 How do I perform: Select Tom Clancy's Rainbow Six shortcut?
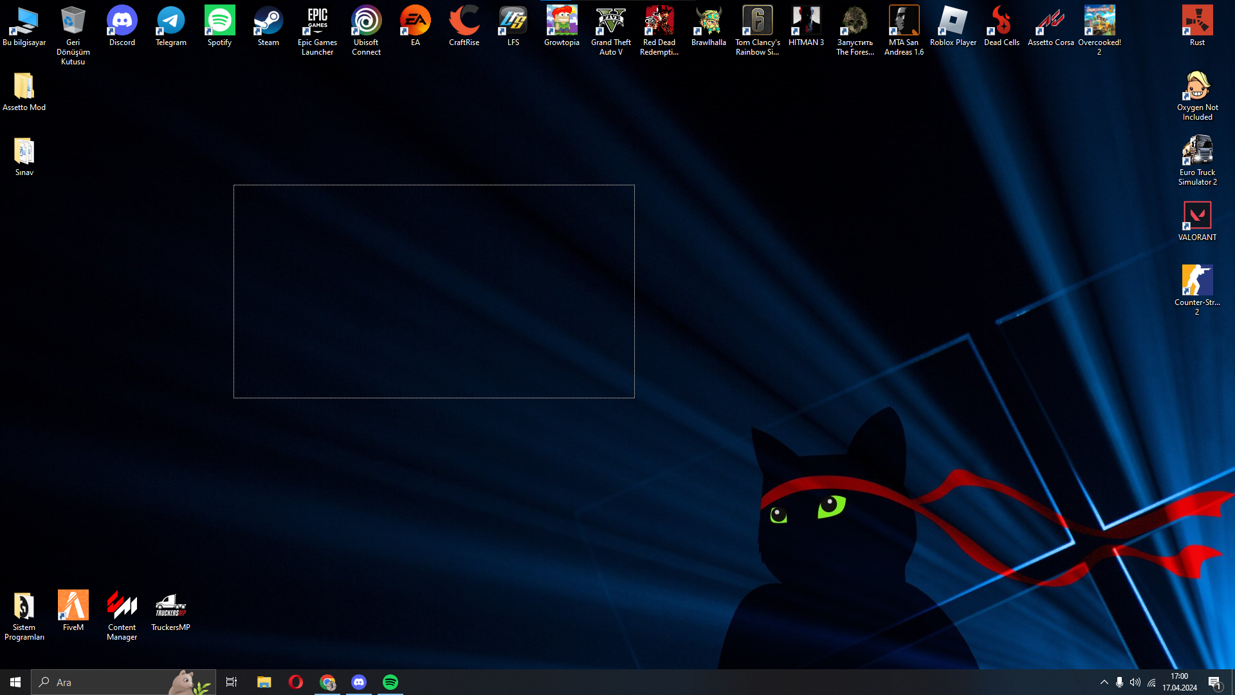(x=758, y=31)
